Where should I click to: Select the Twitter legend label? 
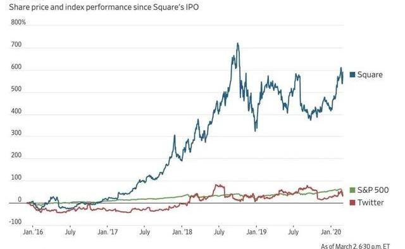(371, 202)
